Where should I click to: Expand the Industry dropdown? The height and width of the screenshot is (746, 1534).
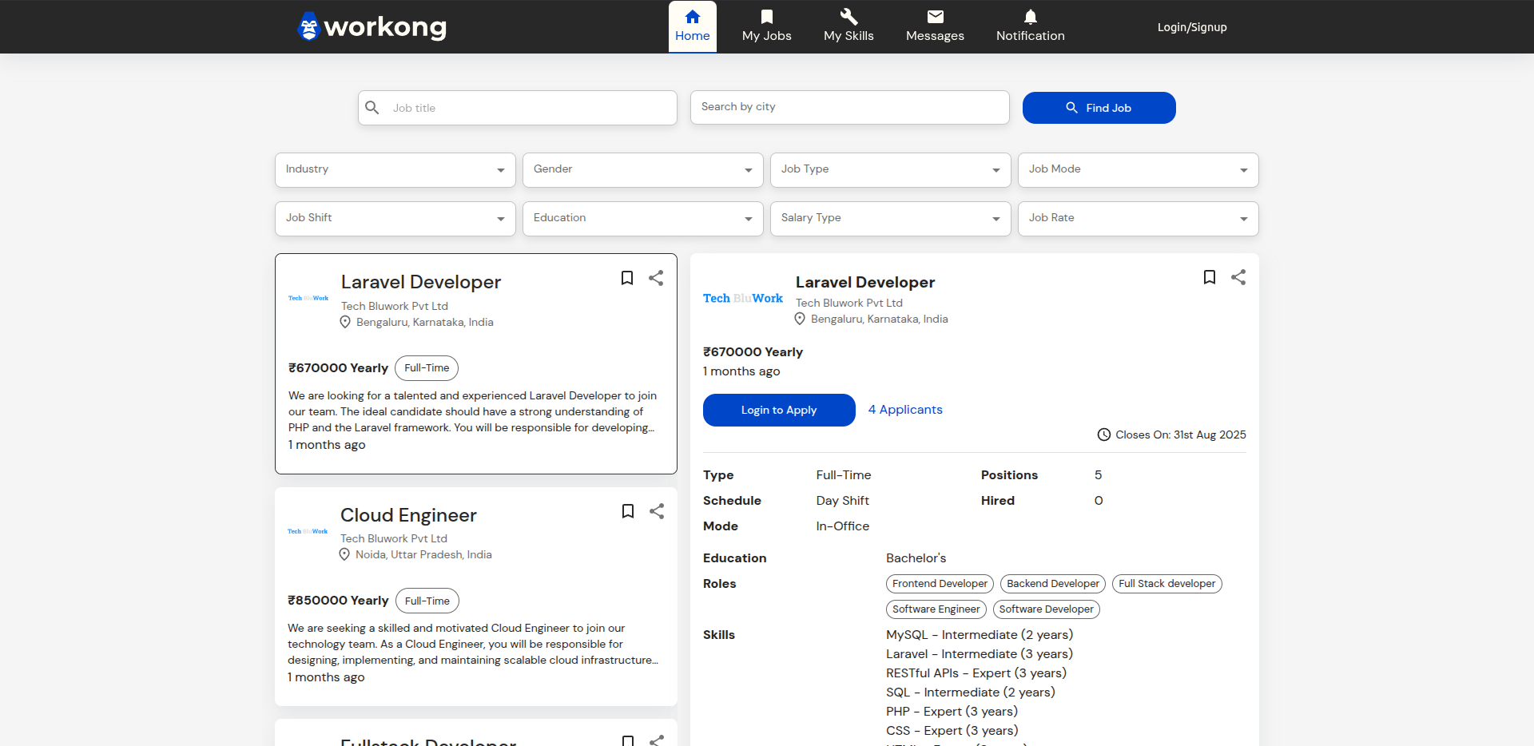point(395,170)
